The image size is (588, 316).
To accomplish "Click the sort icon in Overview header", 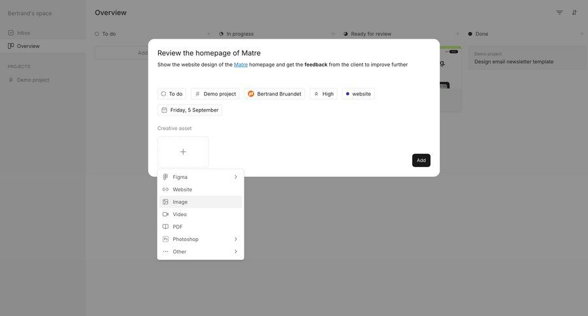I will (x=574, y=12).
